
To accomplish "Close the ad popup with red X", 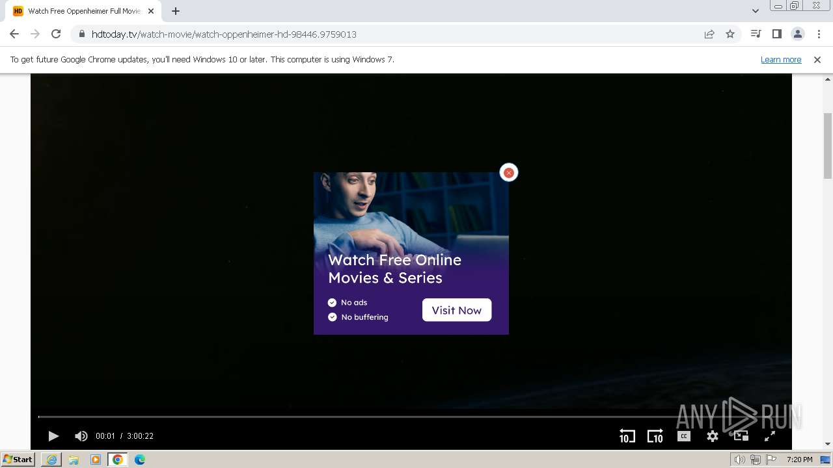I will pyautogui.click(x=509, y=172).
